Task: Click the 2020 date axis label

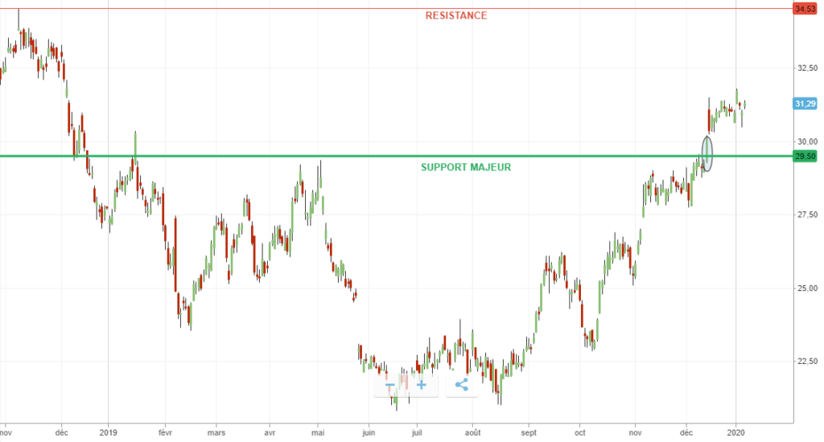Action: click(x=735, y=433)
